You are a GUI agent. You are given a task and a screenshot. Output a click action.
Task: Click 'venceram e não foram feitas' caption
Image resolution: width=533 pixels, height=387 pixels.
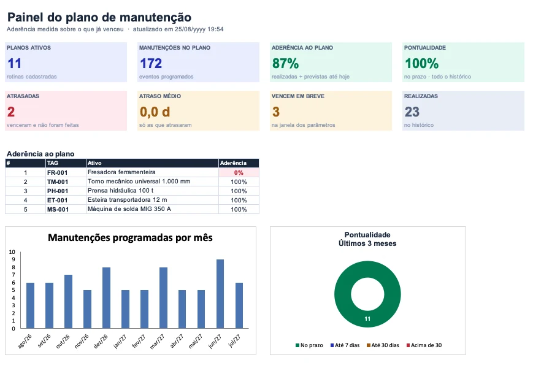42,125
